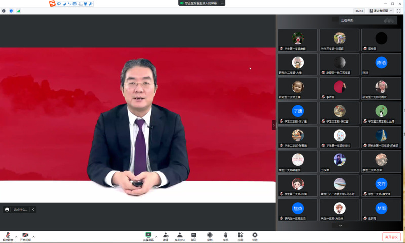Image resolution: width=405 pixels, height=243 pixels.
Task: Open video options arrow beside camera
Action: click(33, 237)
